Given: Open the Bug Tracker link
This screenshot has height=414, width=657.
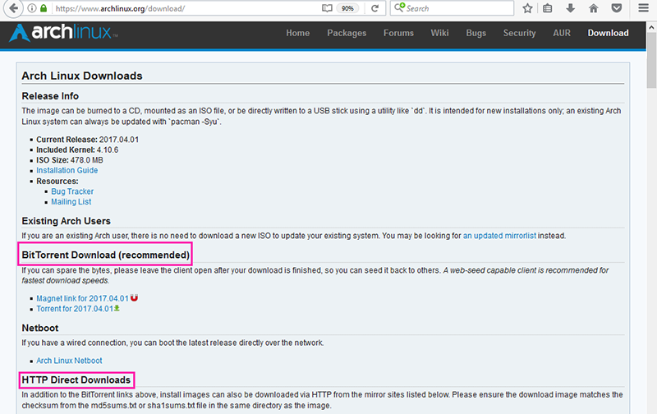Looking at the screenshot, I should tap(72, 191).
